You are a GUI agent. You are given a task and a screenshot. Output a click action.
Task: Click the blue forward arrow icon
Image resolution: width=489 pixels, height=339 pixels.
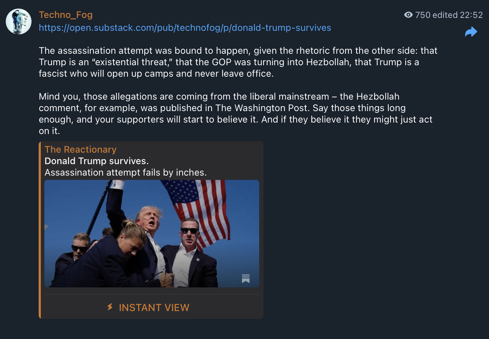click(x=471, y=32)
